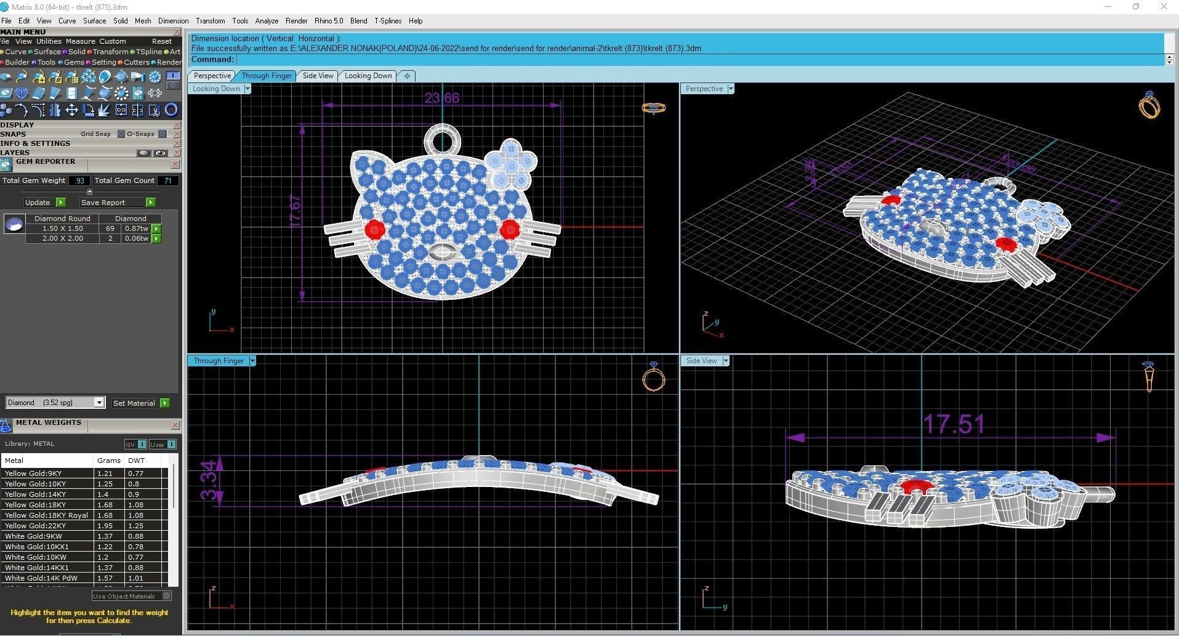
Task: Click the command history scroll arrows
Action: [1169, 59]
